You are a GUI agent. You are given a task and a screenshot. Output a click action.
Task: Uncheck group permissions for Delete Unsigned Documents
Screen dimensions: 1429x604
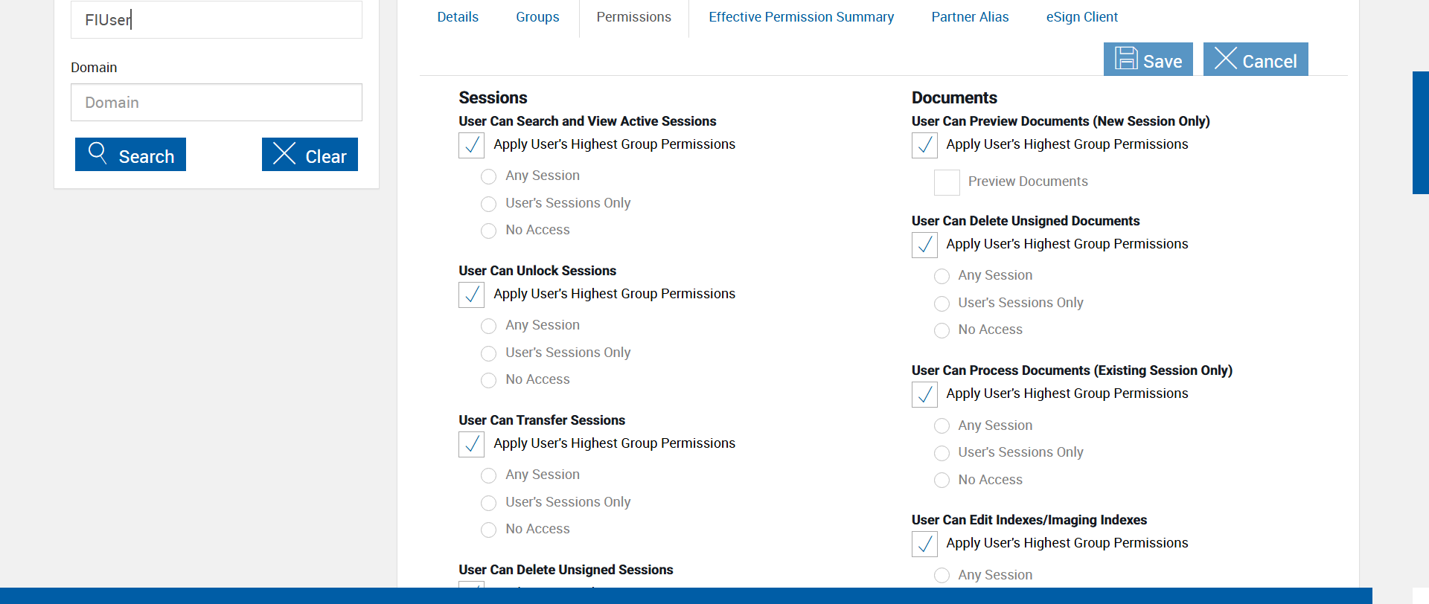click(x=924, y=245)
